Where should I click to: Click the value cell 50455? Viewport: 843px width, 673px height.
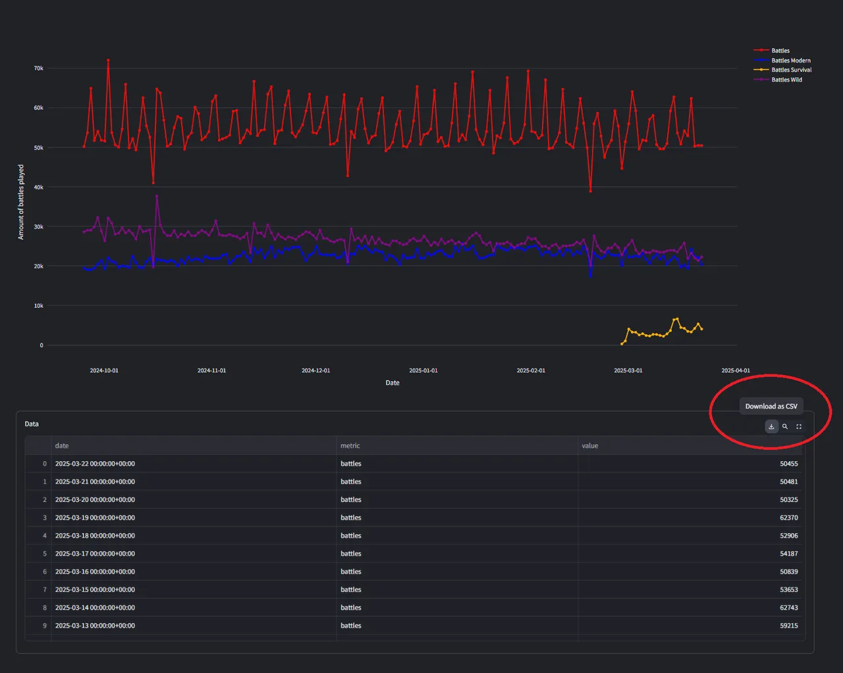point(690,464)
